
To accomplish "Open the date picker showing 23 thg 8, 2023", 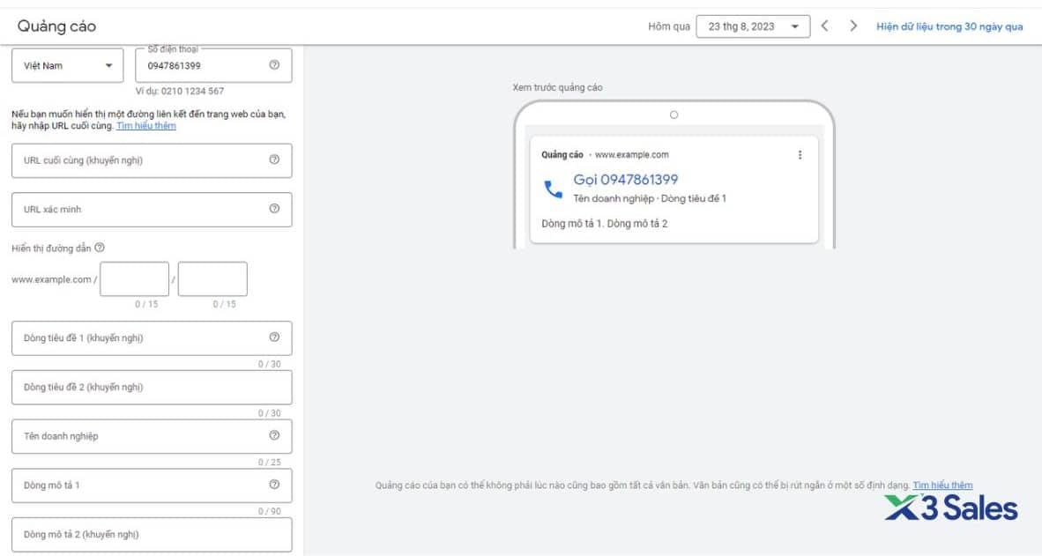I will pyautogui.click(x=753, y=26).
